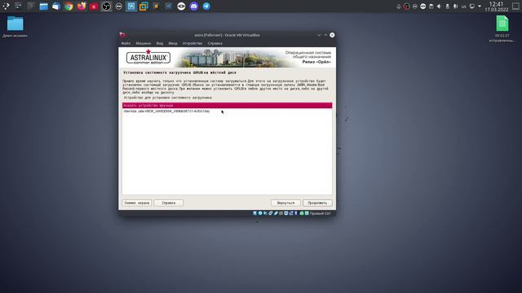Click the Правый Ctrl host key label

tap(321, 213)
